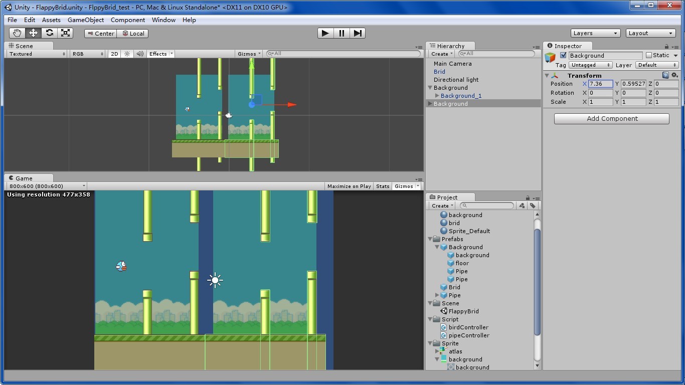Open the Layout dropdown
The width and height of the screenshot is (685, 385).
[x=650, y=33]
